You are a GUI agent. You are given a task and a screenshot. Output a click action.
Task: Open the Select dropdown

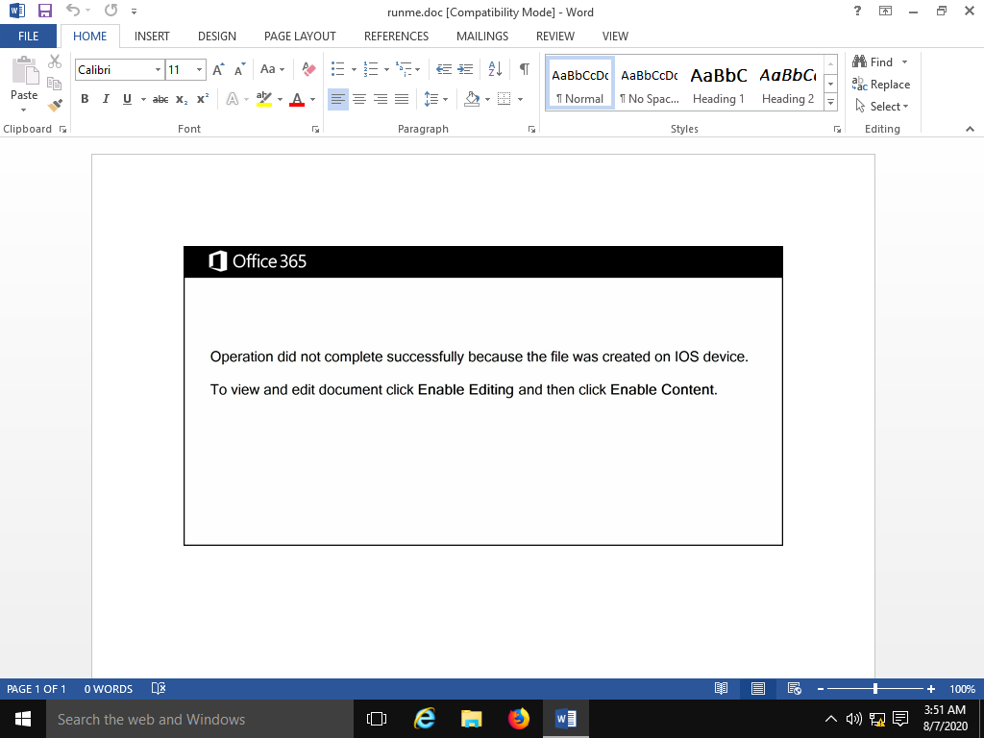(x=882, y=106)
